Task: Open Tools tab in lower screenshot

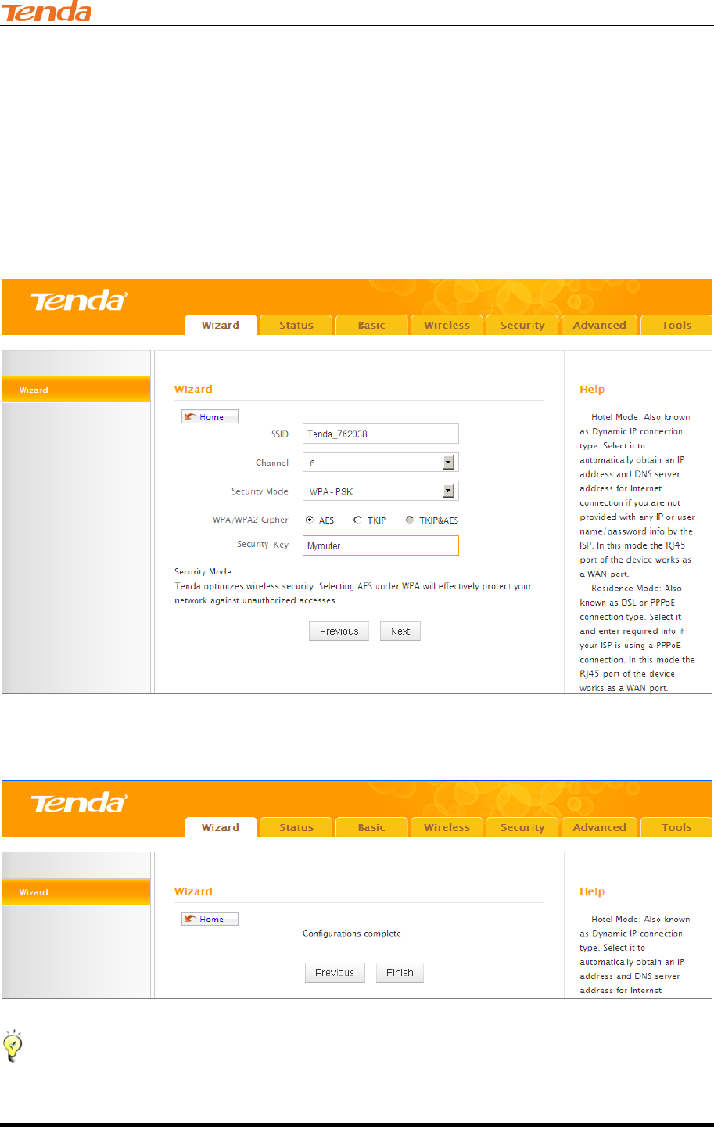Action: point(676,827)
